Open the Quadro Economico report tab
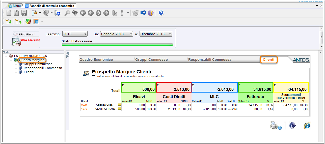 point(96,60)
